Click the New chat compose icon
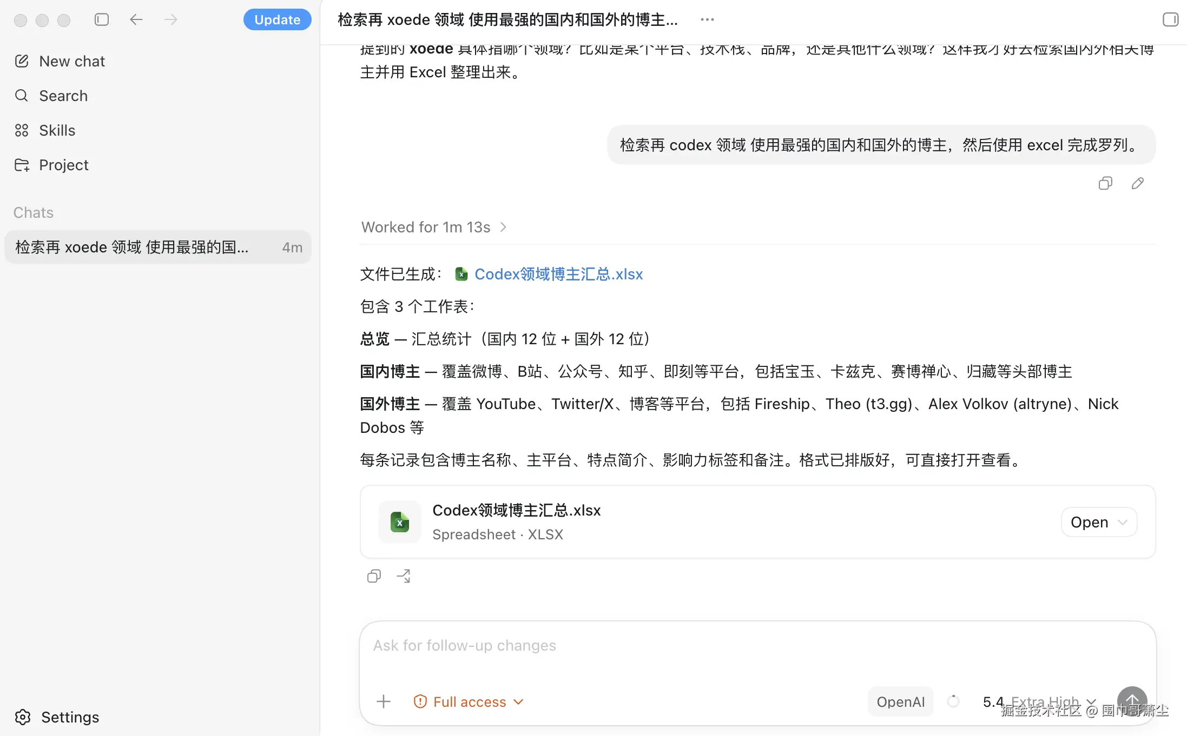 [22, 61]
